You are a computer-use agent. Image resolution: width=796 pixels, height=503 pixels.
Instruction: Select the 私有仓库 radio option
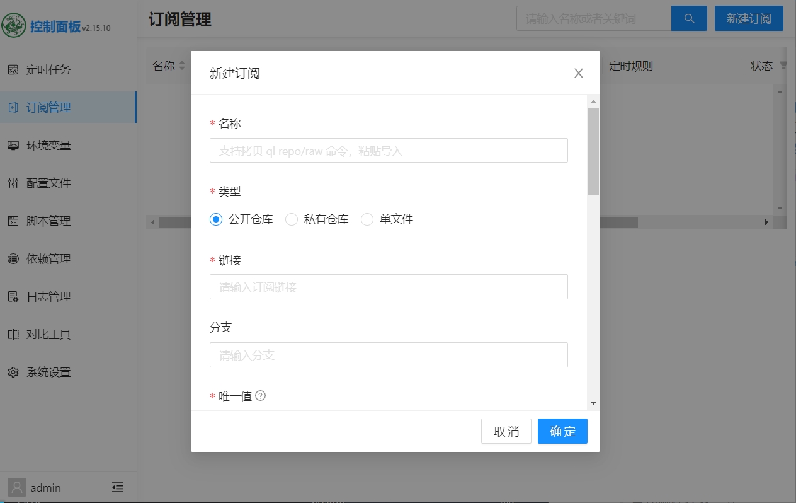point(292,219)
